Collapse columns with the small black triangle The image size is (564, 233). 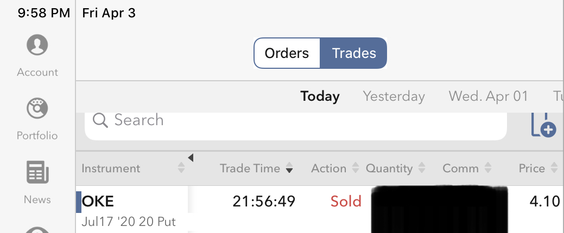tap(191, 158)
